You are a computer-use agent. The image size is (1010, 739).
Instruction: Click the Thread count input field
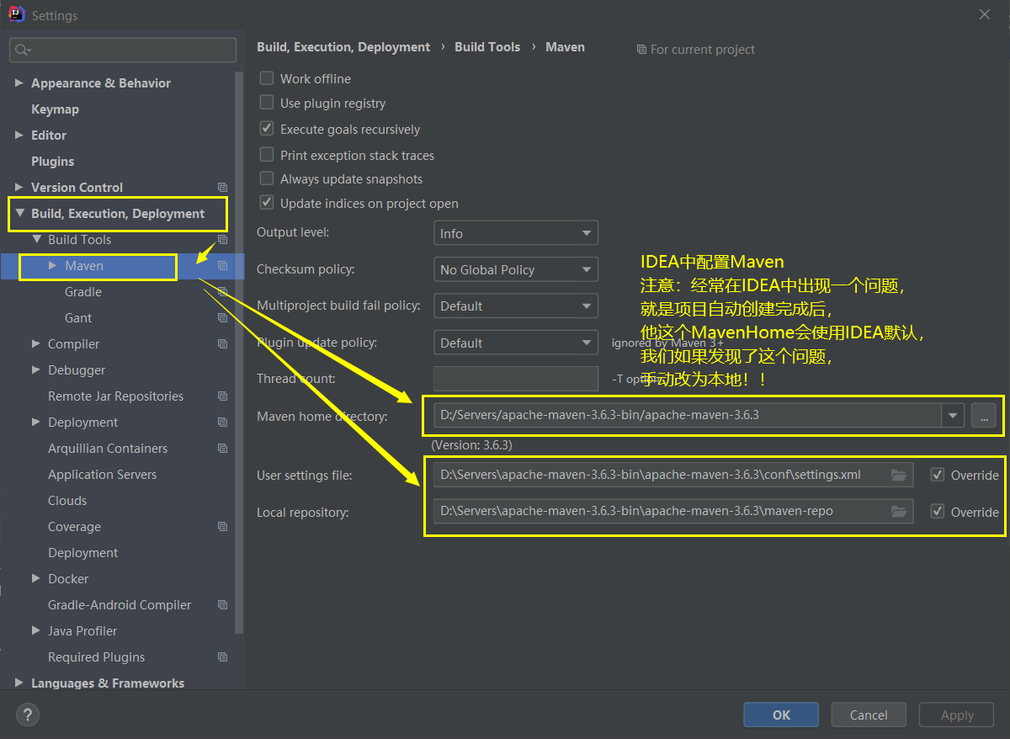(516, 379)
